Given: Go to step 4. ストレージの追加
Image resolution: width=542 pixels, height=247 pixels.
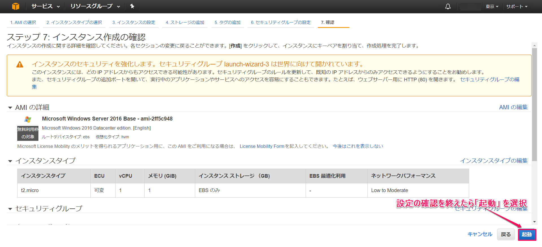Looking at the screenshot, I should 185,22.
